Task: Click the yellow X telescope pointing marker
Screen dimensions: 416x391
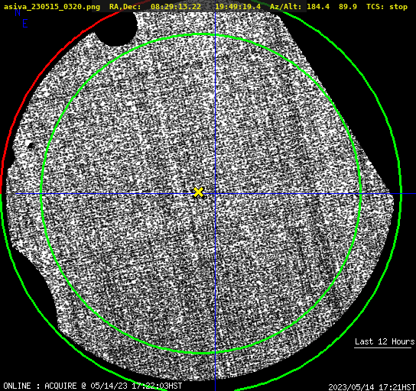Action: tap(198, 192)
